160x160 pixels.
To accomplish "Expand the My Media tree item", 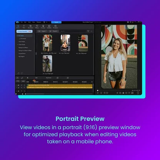I will pyautogui.click(x=18, y=36).
